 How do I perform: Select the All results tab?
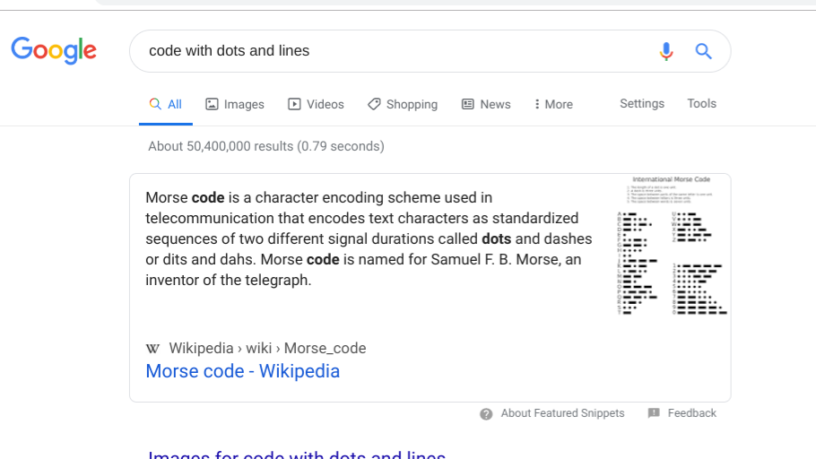click(x=166, y=104)
